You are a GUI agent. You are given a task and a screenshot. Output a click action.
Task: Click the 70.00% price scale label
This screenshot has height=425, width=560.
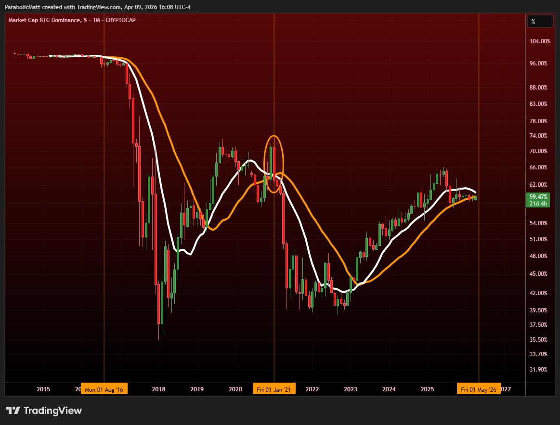[538, 151]
